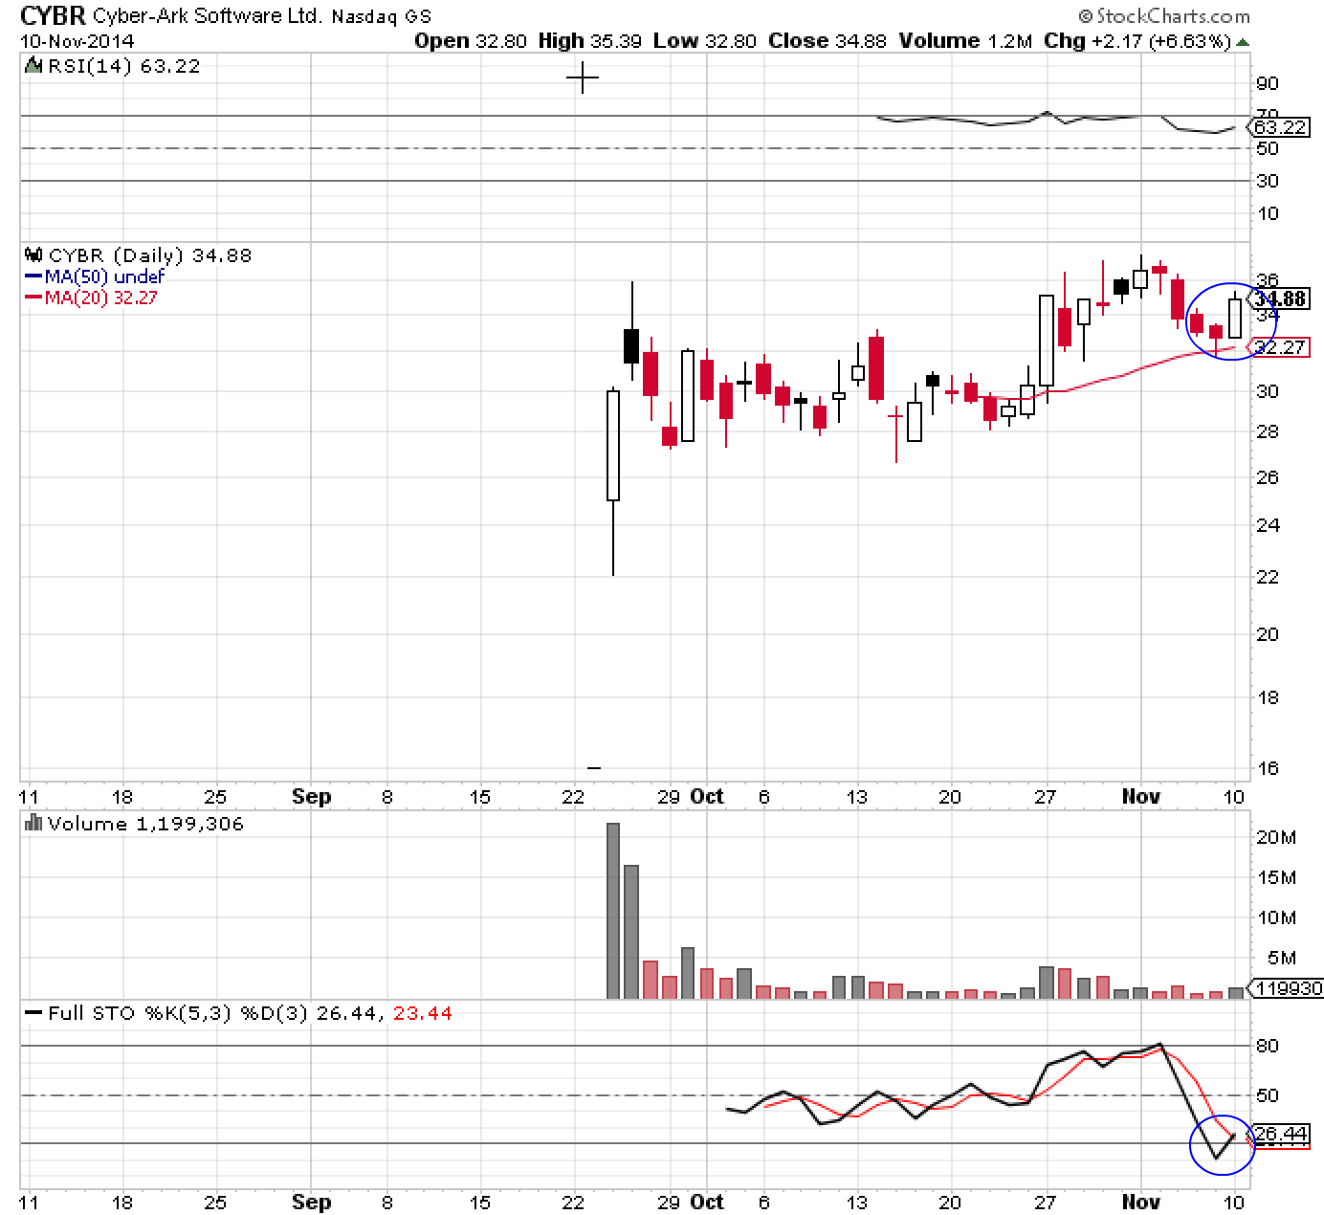Click the RSI indicator icon beside RSI(14)

point(33,66)
